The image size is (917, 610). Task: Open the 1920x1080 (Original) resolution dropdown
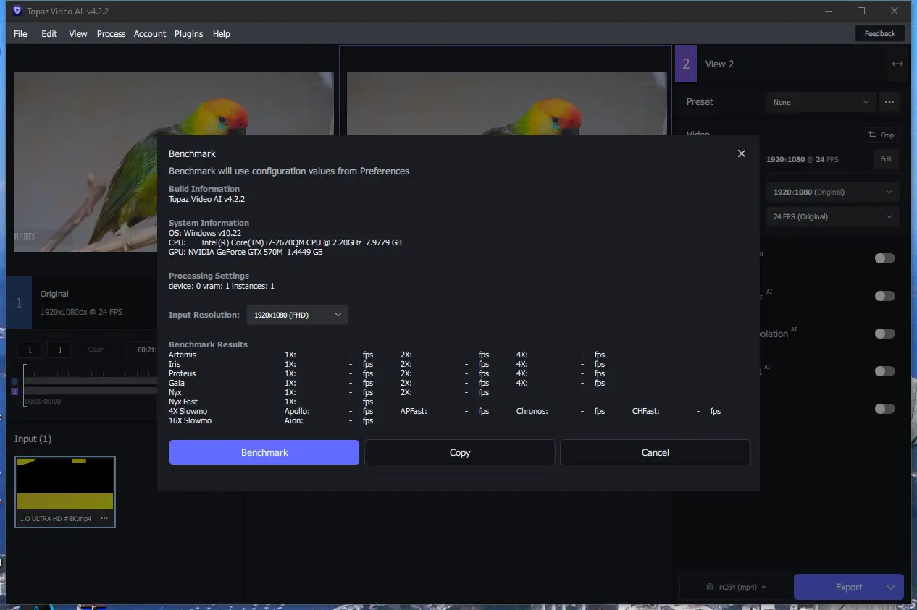coord(833,192)
